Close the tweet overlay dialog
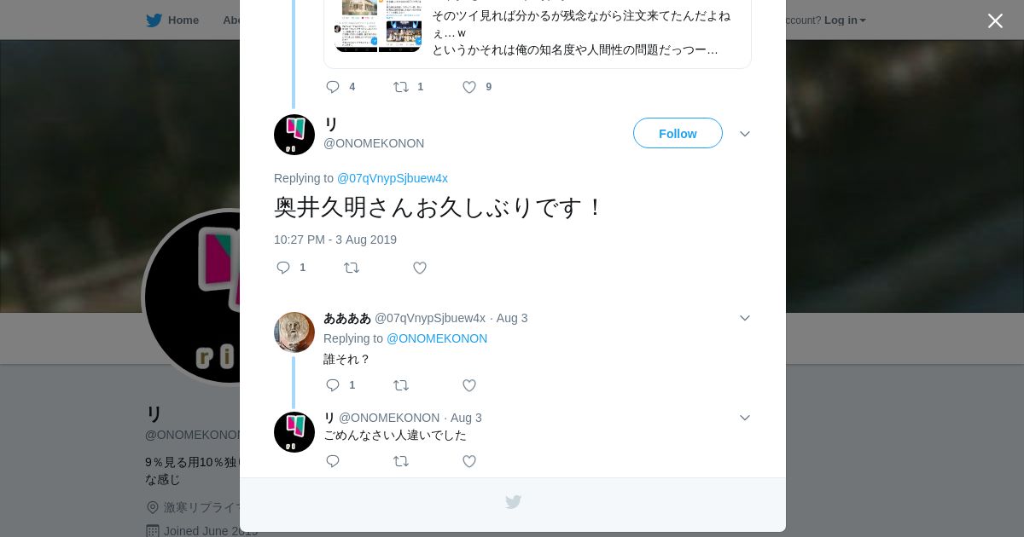Viewport: 1024px width, 537px height. coord(995,20)
